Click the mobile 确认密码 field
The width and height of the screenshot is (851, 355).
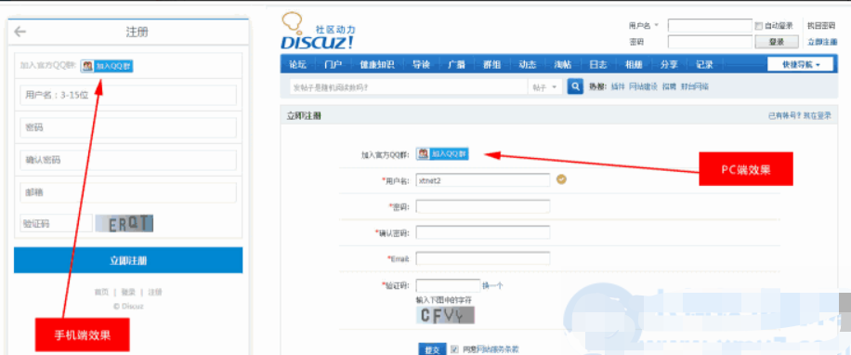(128, 160)
